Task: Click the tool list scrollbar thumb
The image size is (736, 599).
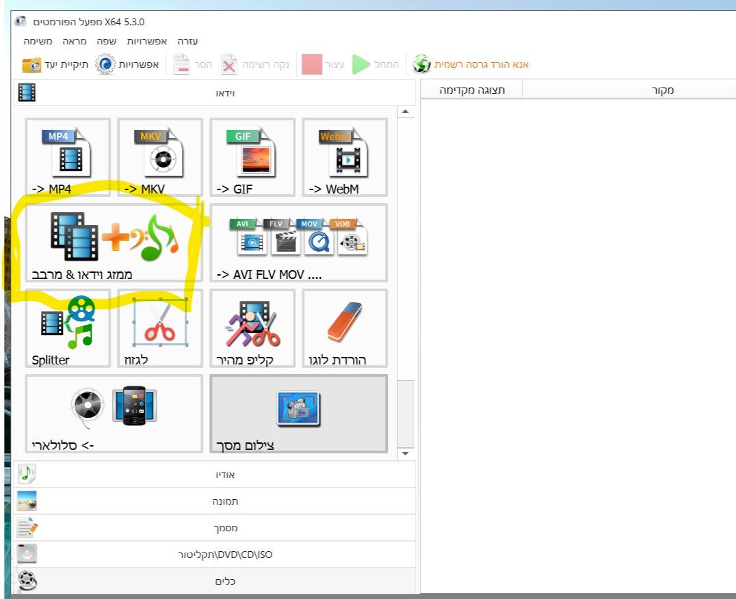Action: coord(406,414)
